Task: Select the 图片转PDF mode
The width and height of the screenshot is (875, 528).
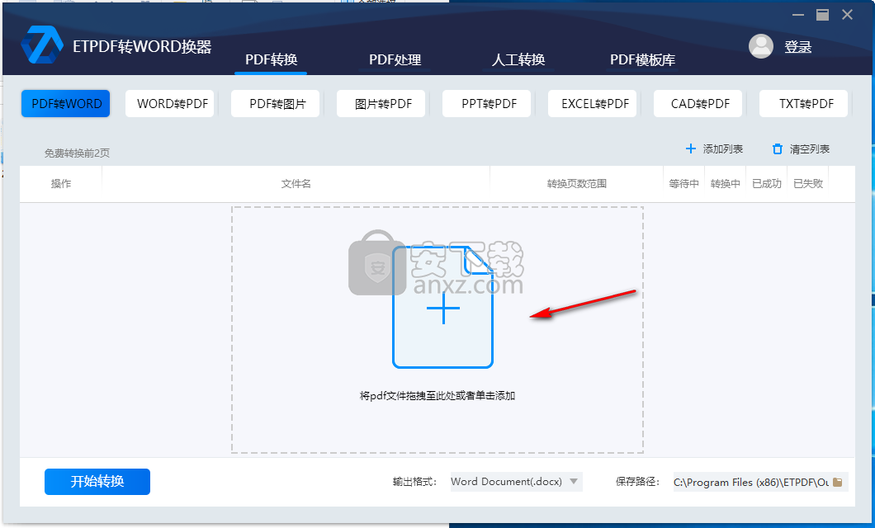Action: pos(381,104)
